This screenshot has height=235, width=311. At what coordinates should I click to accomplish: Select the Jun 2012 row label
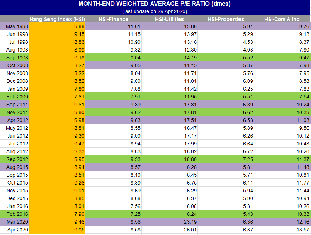click(x=18, y=136)
